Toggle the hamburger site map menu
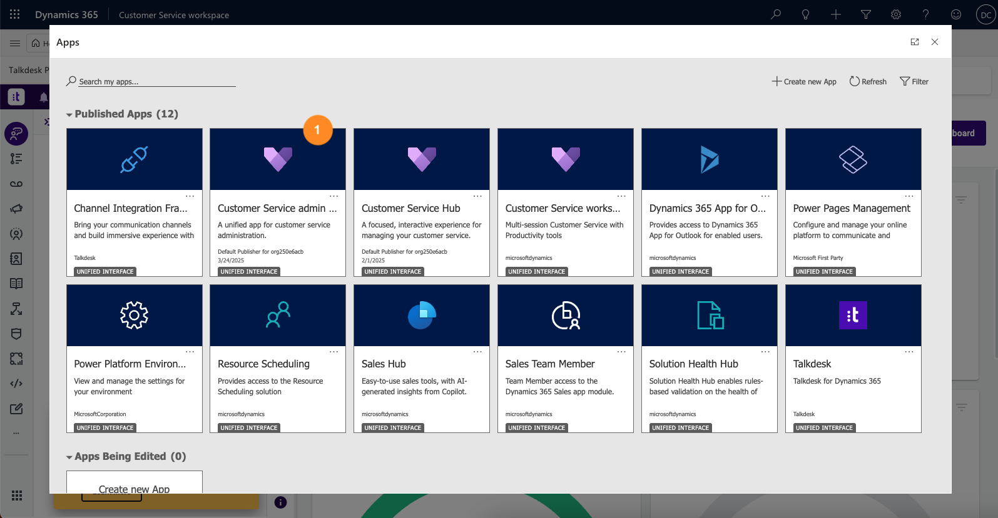This screenshot has height=518, width=998. [x=15, y=43]
